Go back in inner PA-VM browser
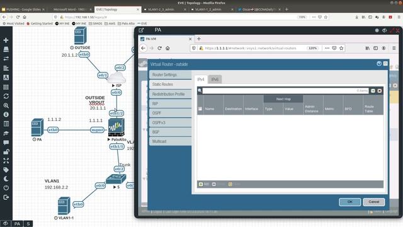403x227 pixels. [x=144, y=48]
